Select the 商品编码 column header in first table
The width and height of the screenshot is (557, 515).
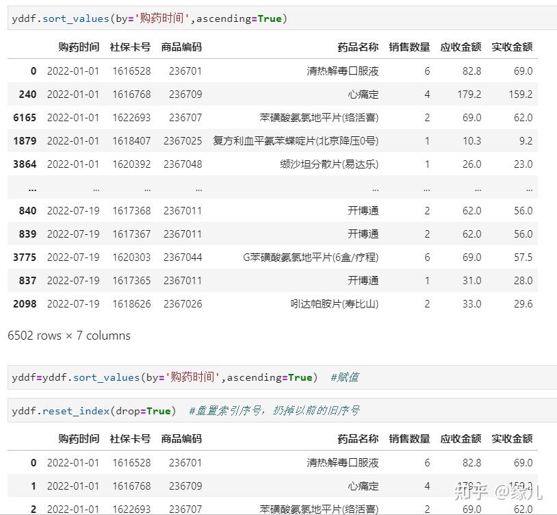pyautogui.click(x=181, y=47)
